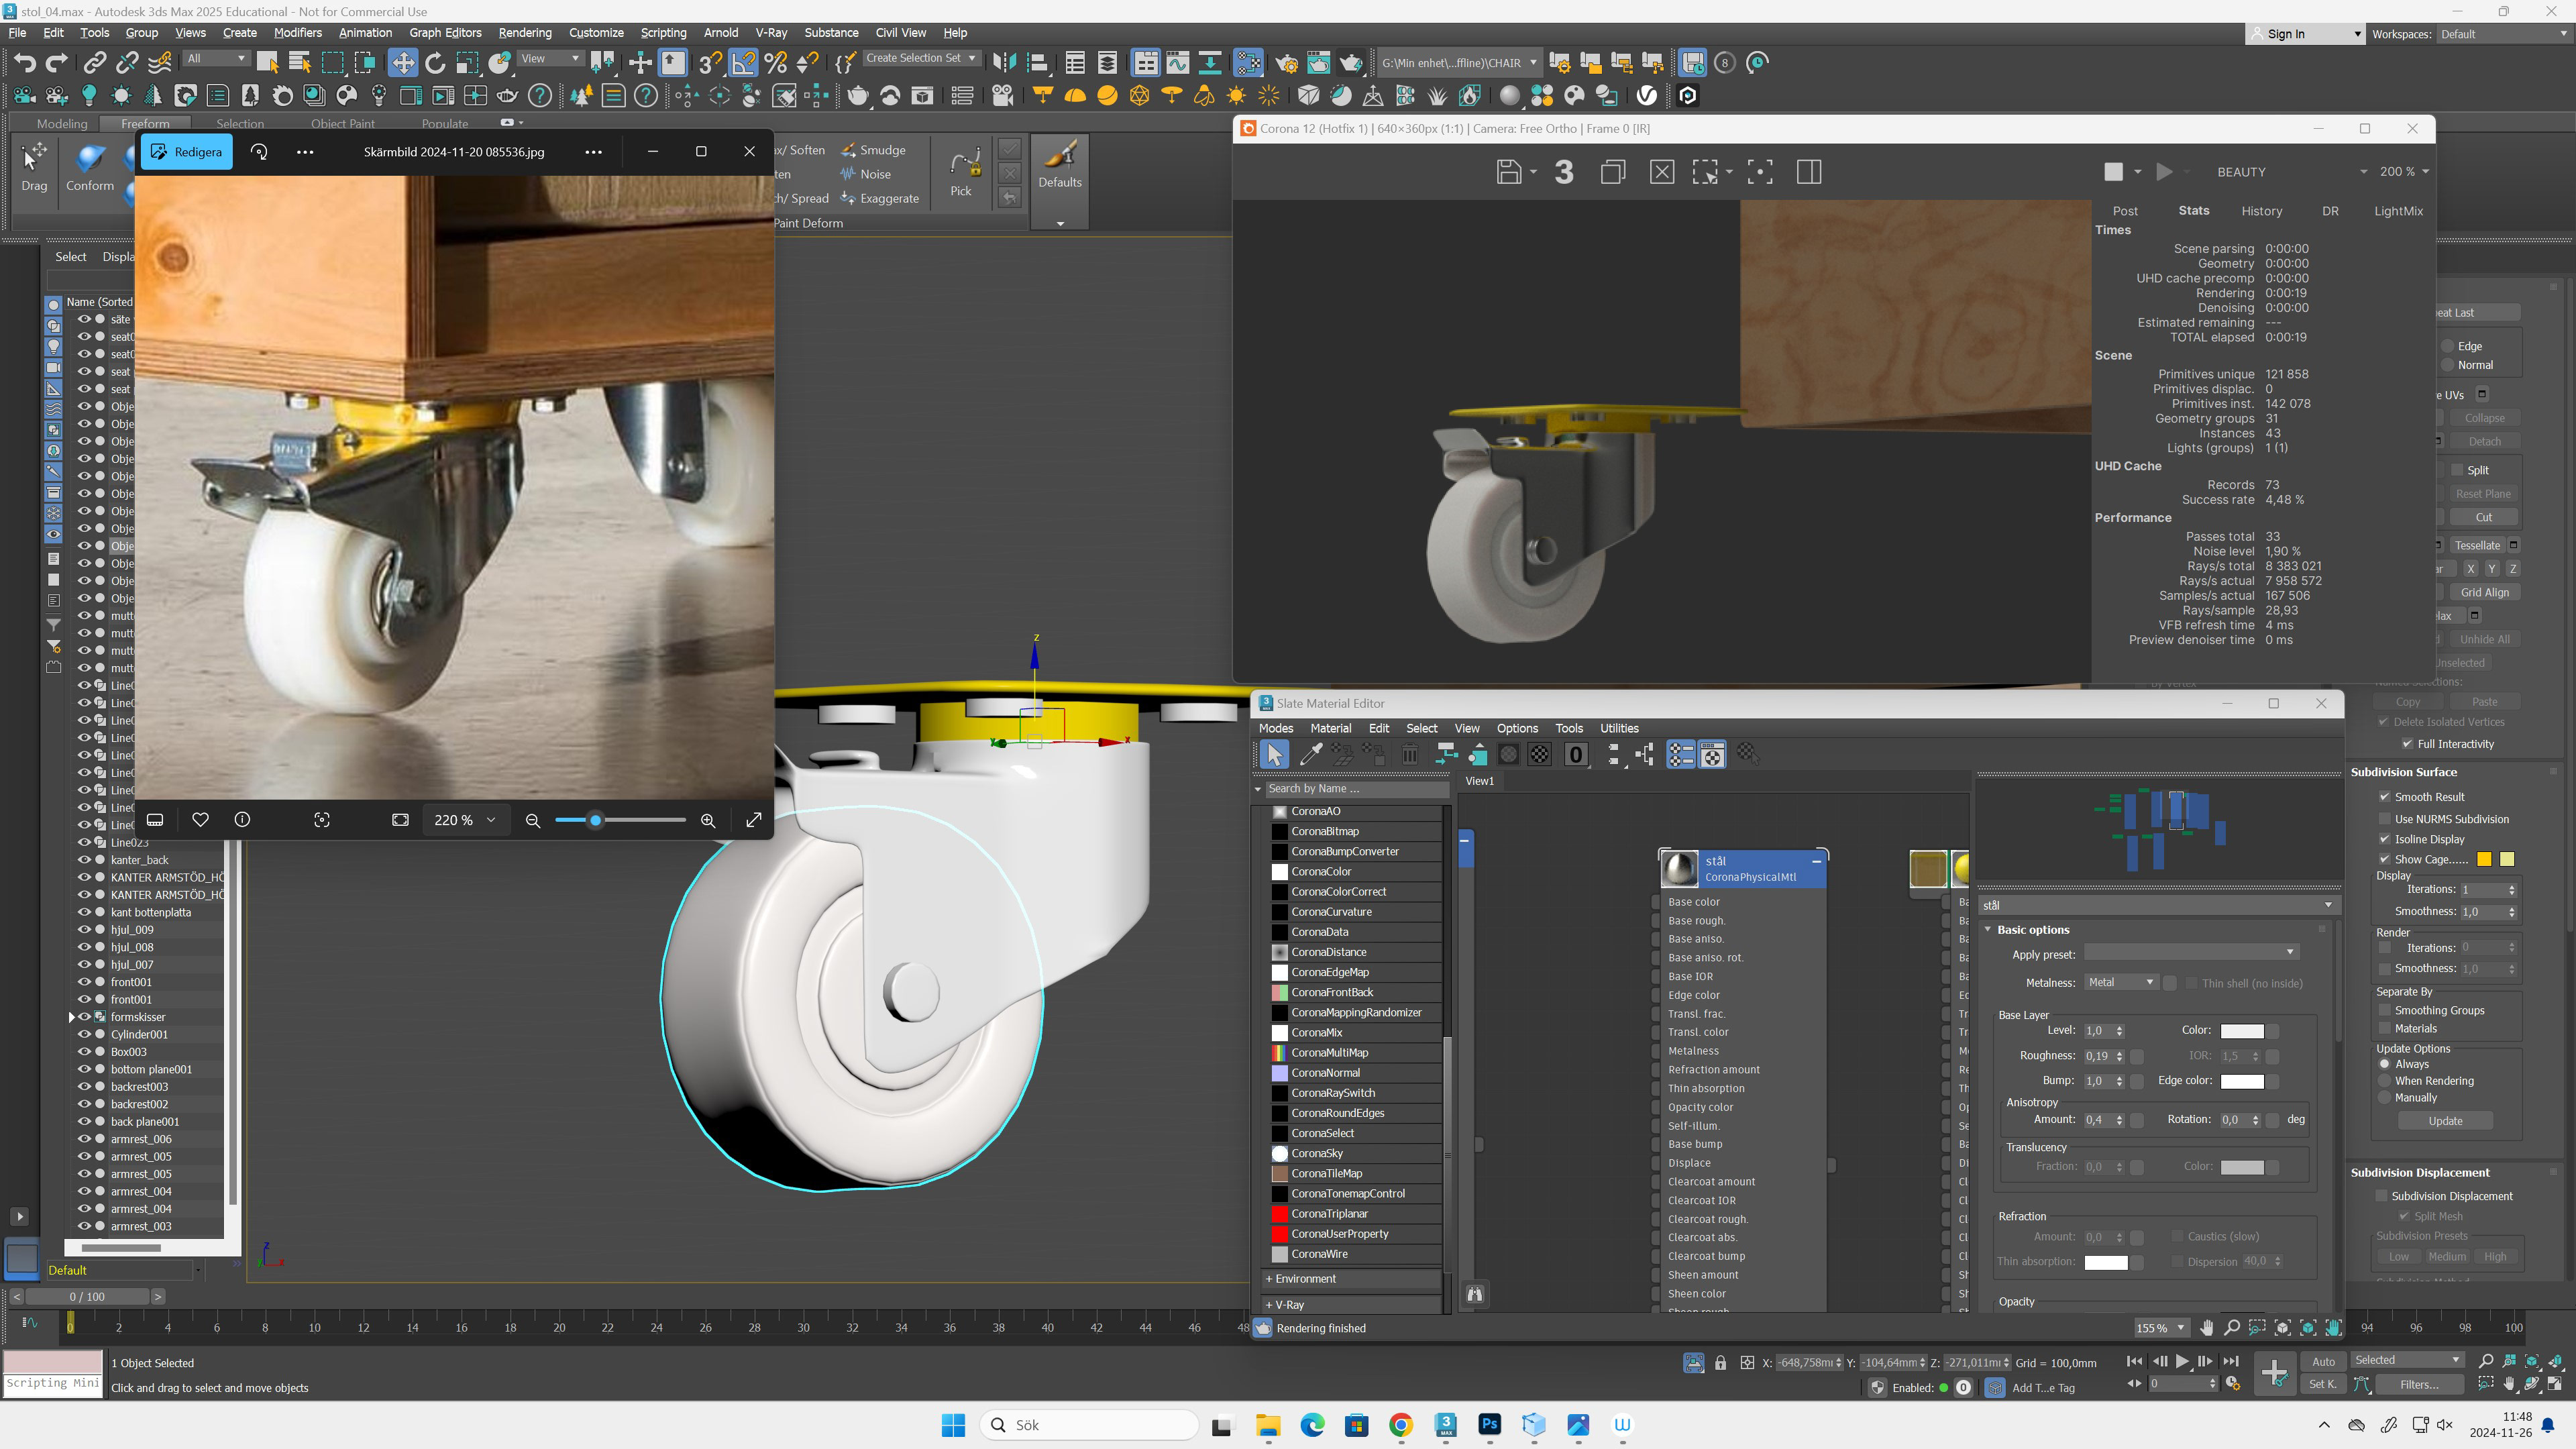This screenshot has width=2576, height=1449.
Task: Select the arrow selection tool in Slate Material Editor
Action: coord(1274,755)
